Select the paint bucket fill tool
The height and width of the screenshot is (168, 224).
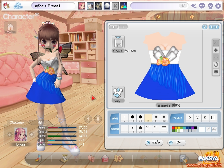214,129
